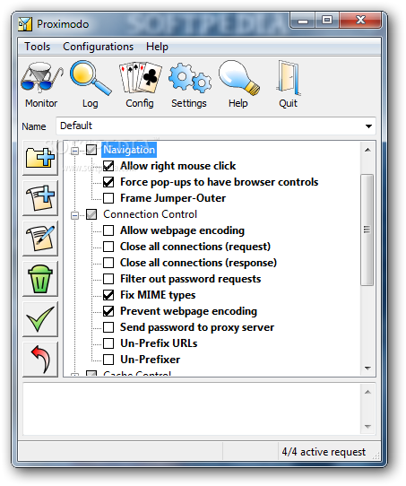Select the Navigation folder label
This screenshot has height=486, width=406.
129,150
